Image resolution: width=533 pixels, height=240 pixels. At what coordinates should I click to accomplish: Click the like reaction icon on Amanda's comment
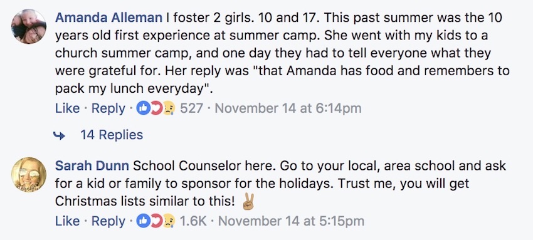pos(143,108)
